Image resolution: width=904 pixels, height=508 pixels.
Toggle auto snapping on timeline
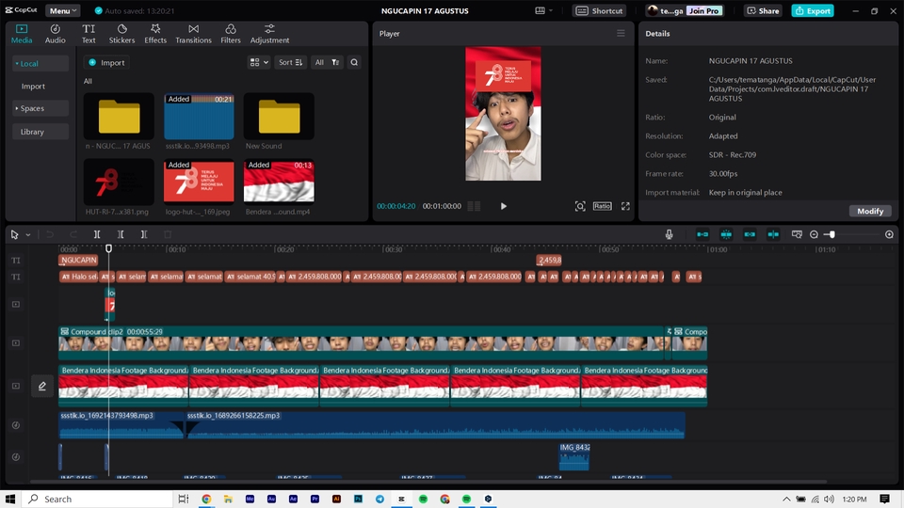726,234
